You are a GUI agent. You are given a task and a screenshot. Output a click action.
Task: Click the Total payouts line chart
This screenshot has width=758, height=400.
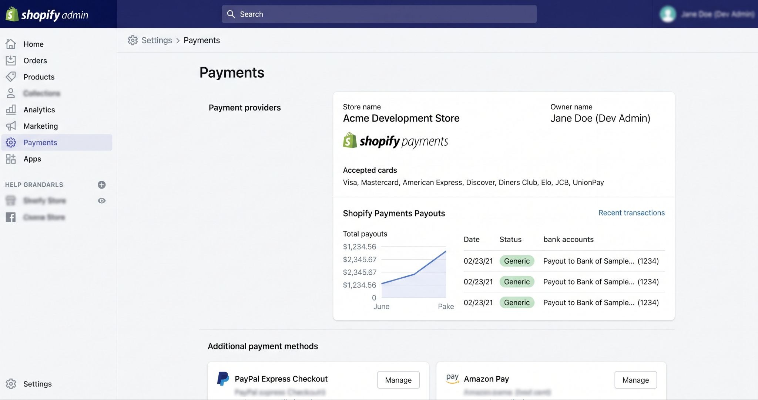point(413,272)
